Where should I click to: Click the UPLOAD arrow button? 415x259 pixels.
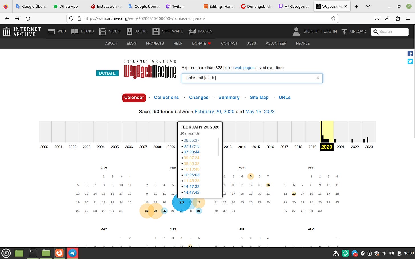pos(354,32)
